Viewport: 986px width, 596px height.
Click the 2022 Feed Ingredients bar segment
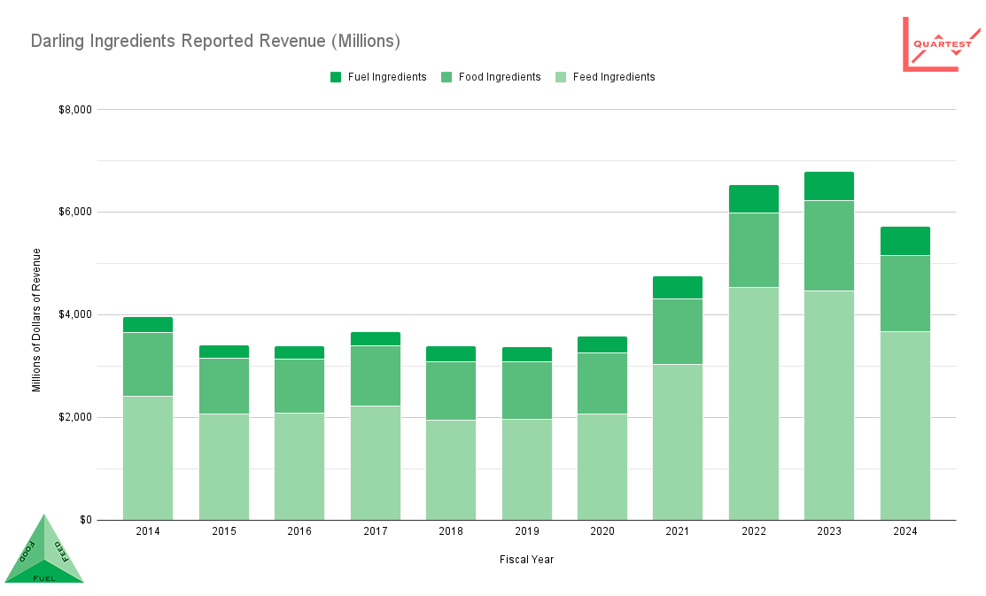coord(754,404)
